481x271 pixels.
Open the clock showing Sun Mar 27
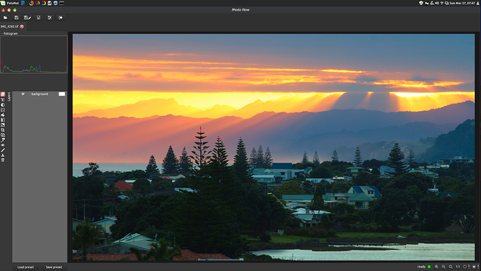[x=462, y=3]
